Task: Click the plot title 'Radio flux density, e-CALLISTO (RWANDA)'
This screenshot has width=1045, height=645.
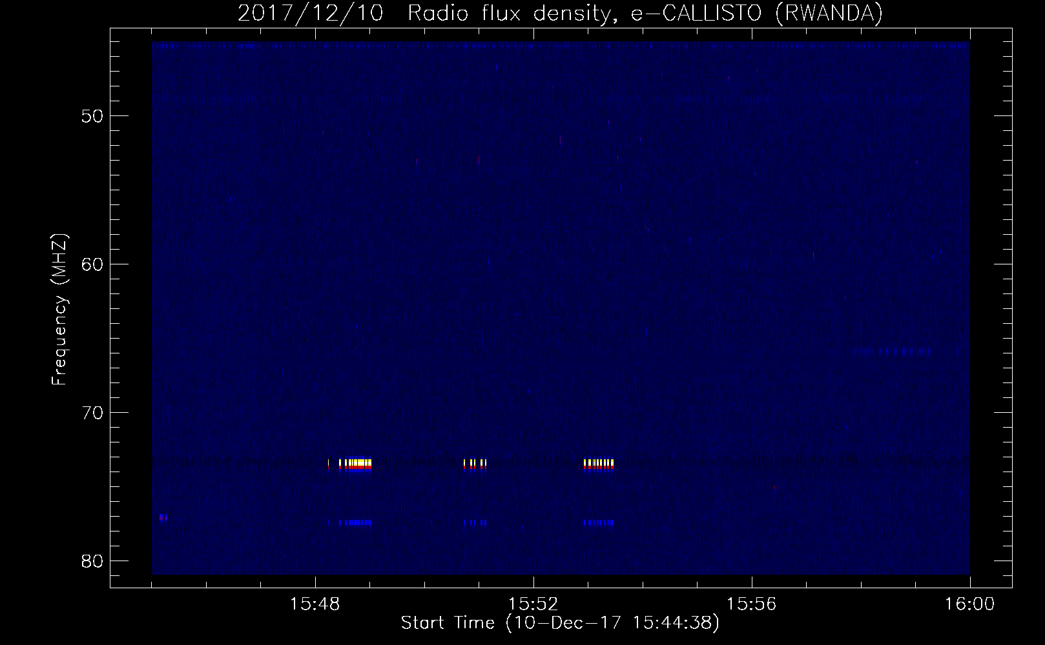Action: [x=645, y=14]
